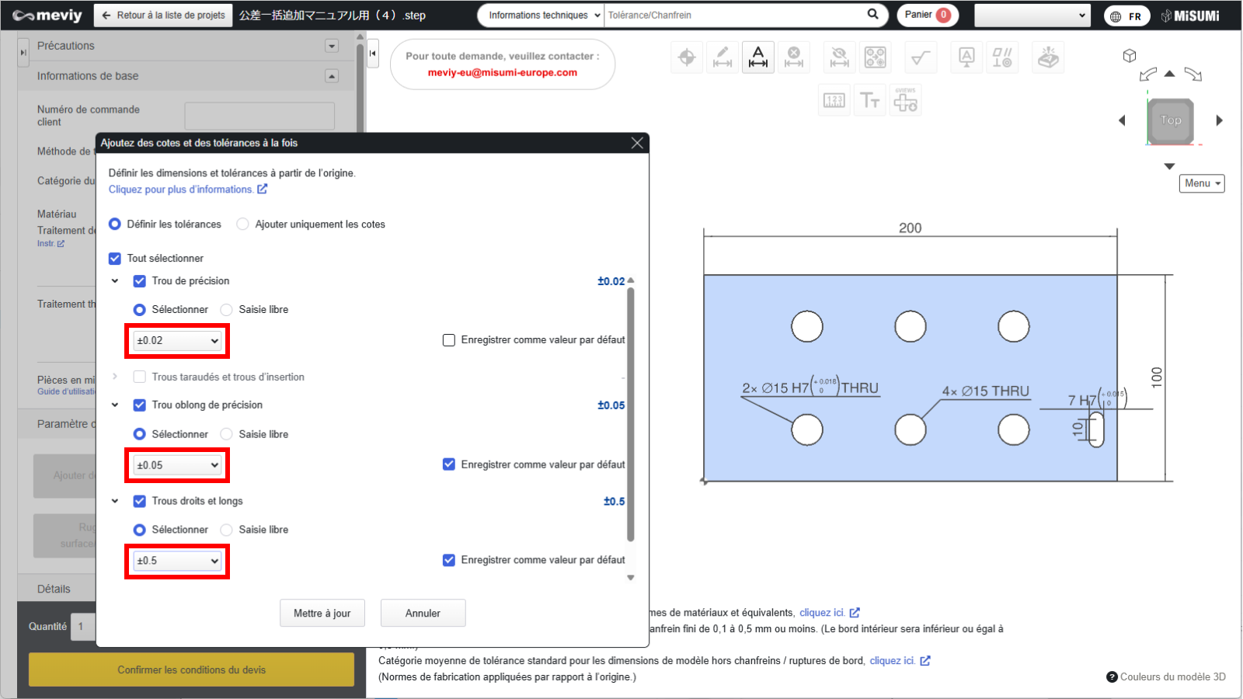Screen dimensions: 1243x699
Task: Click the dialog's vertical scrollbar
Action: click(x=631, y=412)
